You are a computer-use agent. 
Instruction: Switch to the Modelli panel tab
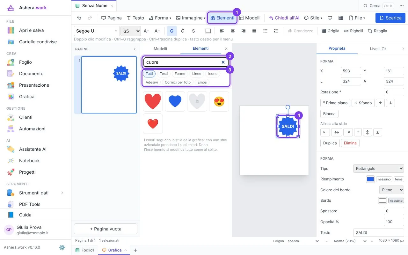(160, 48)
